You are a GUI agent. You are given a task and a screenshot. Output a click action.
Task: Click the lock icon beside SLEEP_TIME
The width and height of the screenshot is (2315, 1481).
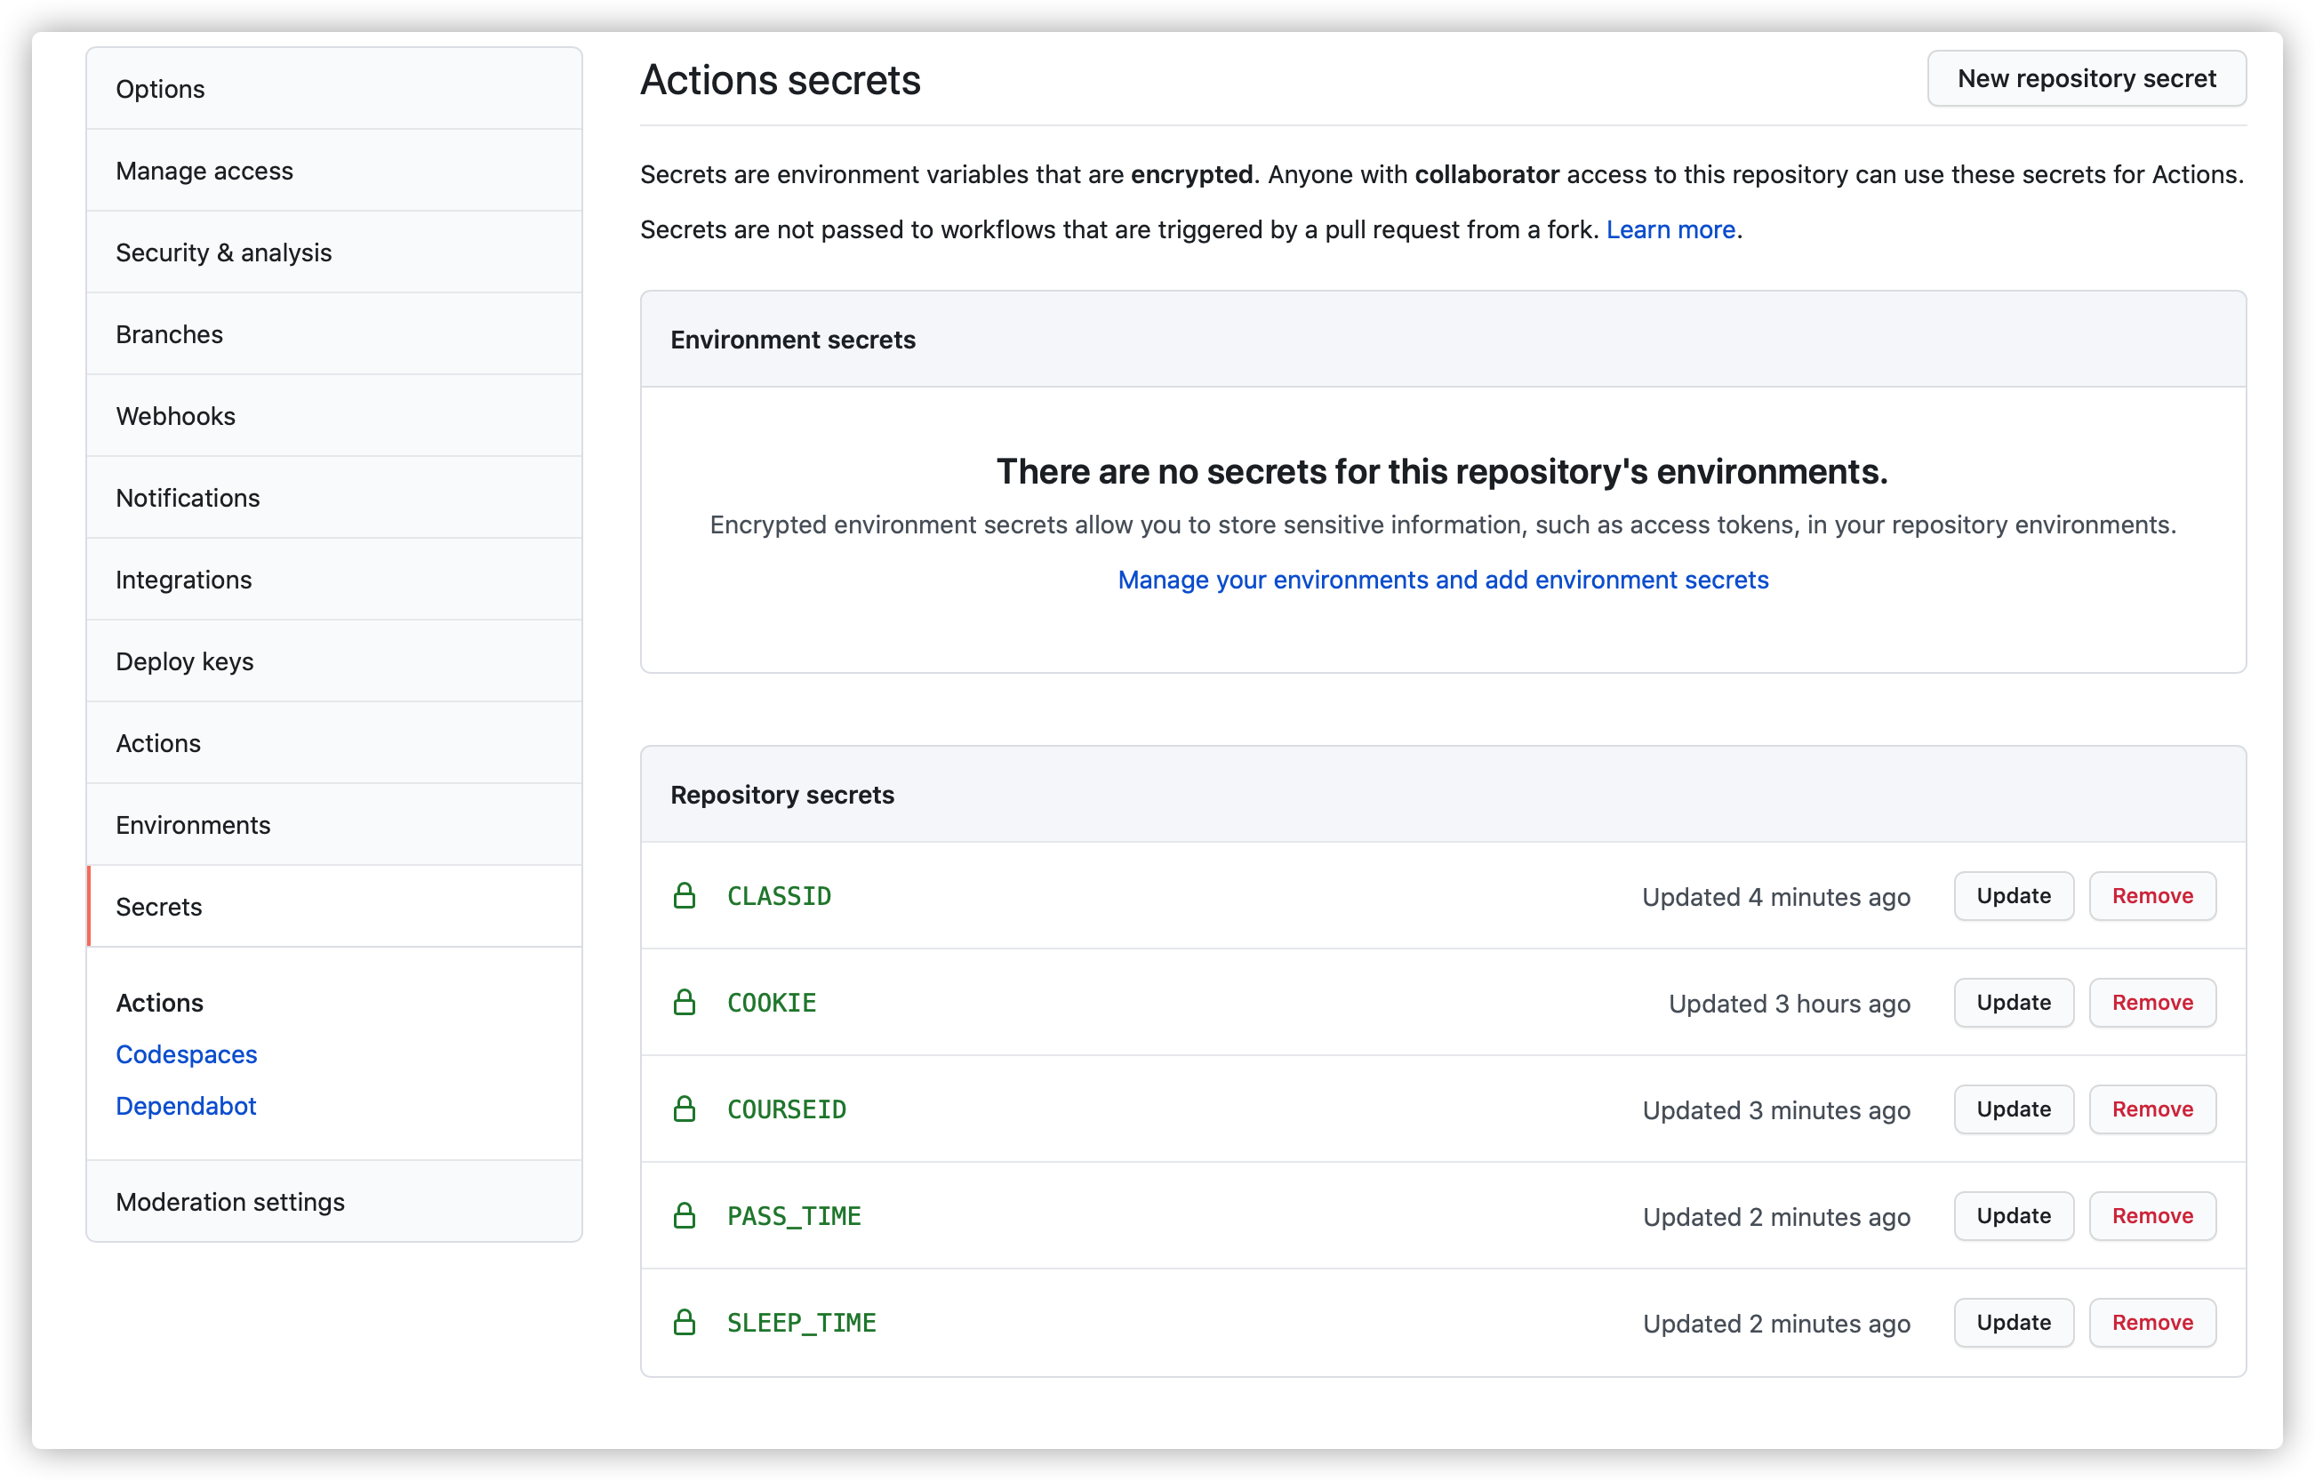[x=685, y=1323]
